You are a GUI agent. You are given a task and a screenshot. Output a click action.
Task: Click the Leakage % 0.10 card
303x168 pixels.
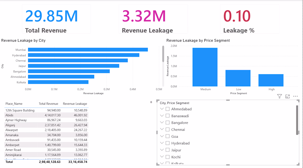click(x=250, y=19)
